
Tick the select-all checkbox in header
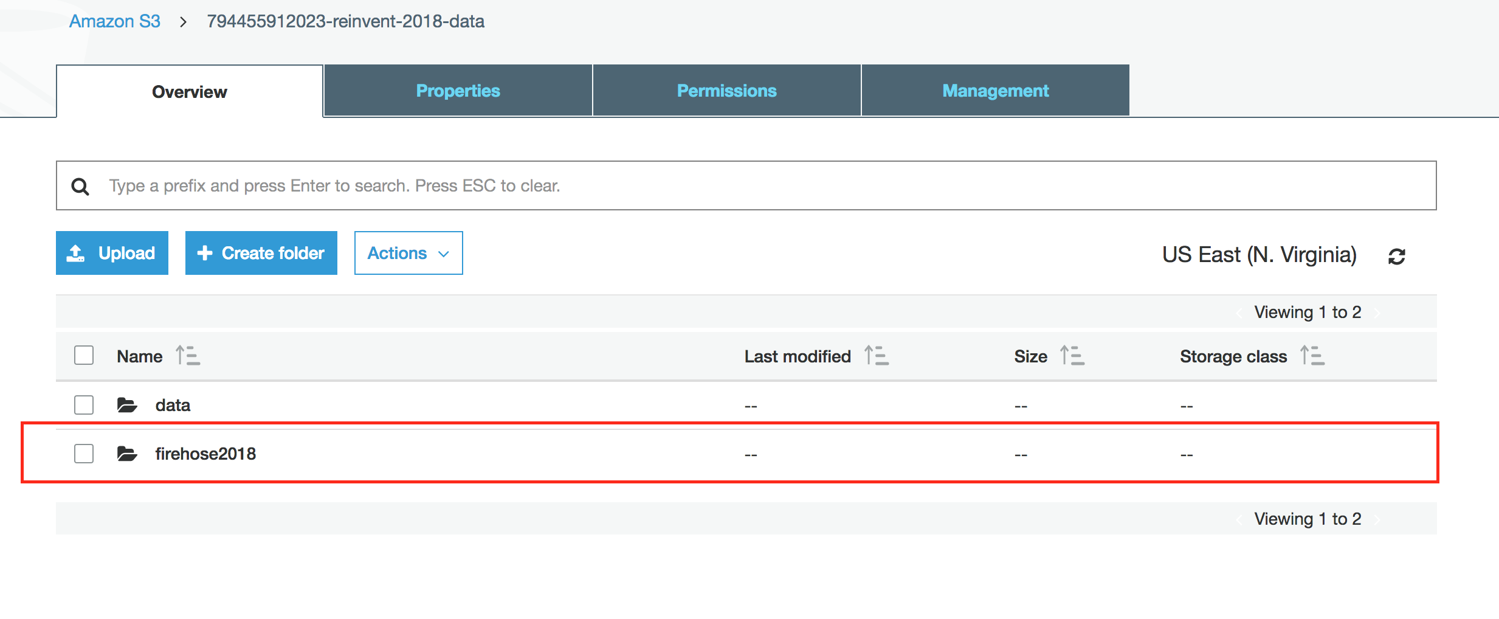tap(84, 355)
